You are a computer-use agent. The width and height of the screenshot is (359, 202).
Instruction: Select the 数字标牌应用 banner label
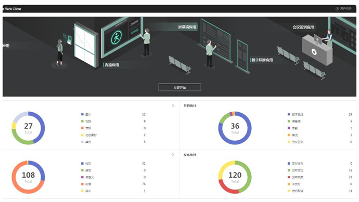pyautogui.click(x=262, y=60)
